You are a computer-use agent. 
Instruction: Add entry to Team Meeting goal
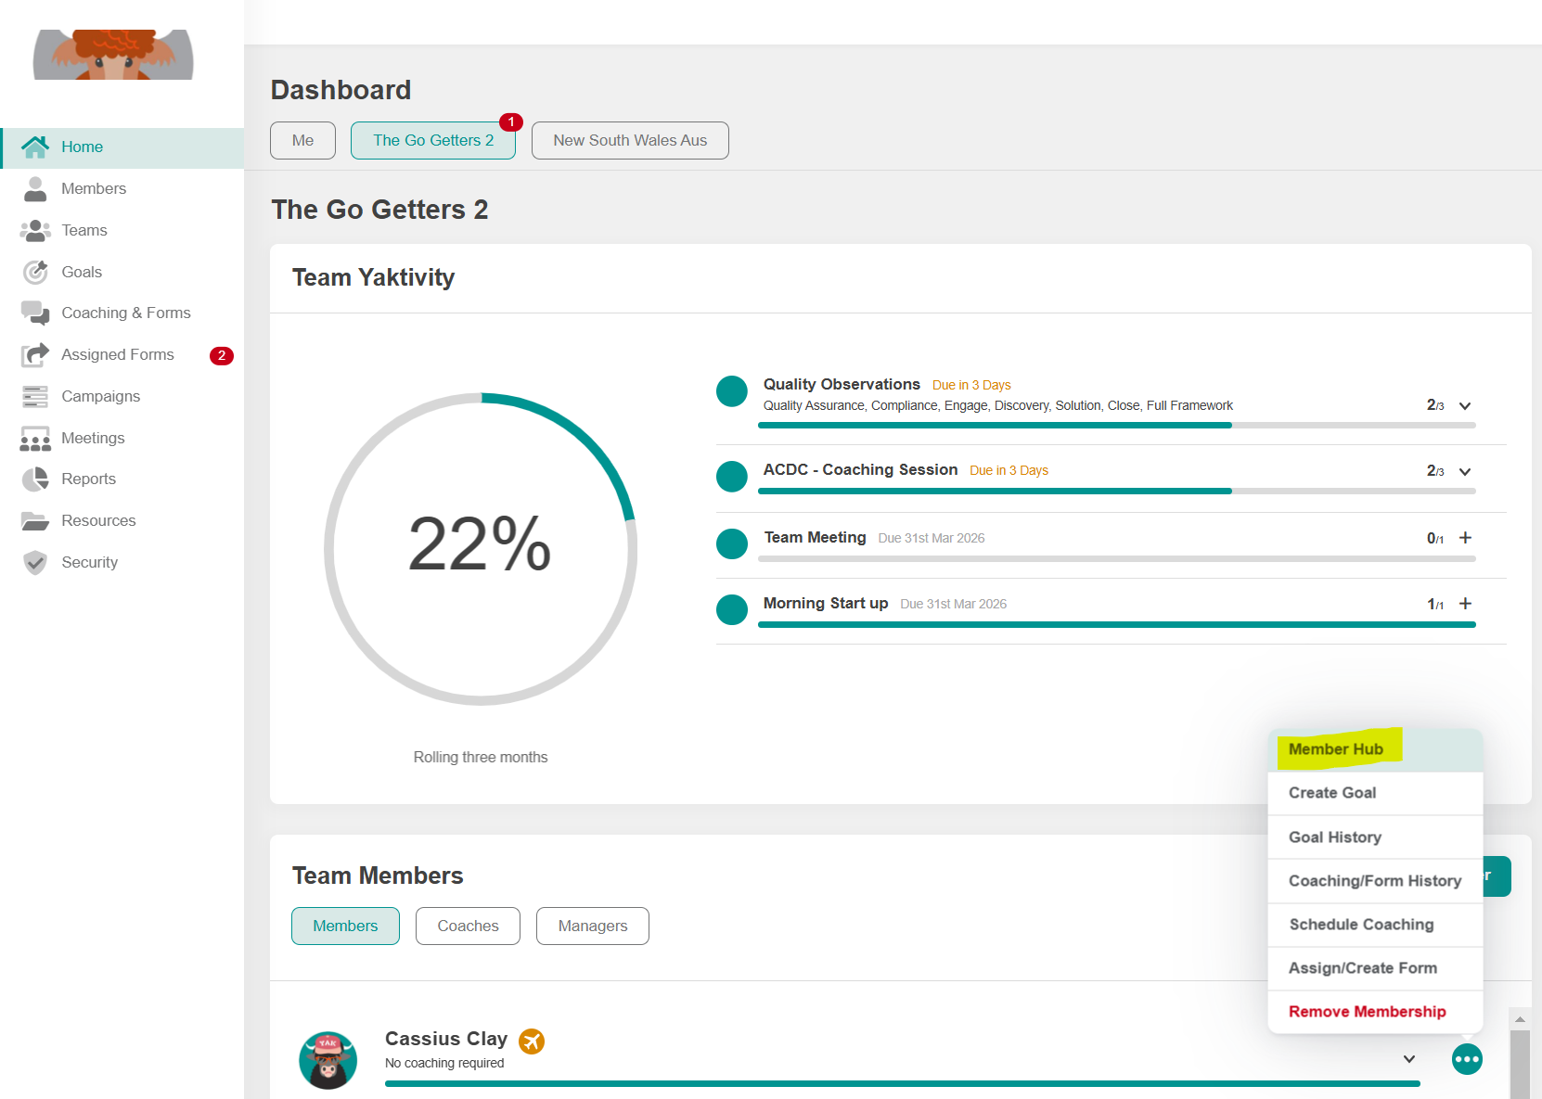[x=1465, y=538]
